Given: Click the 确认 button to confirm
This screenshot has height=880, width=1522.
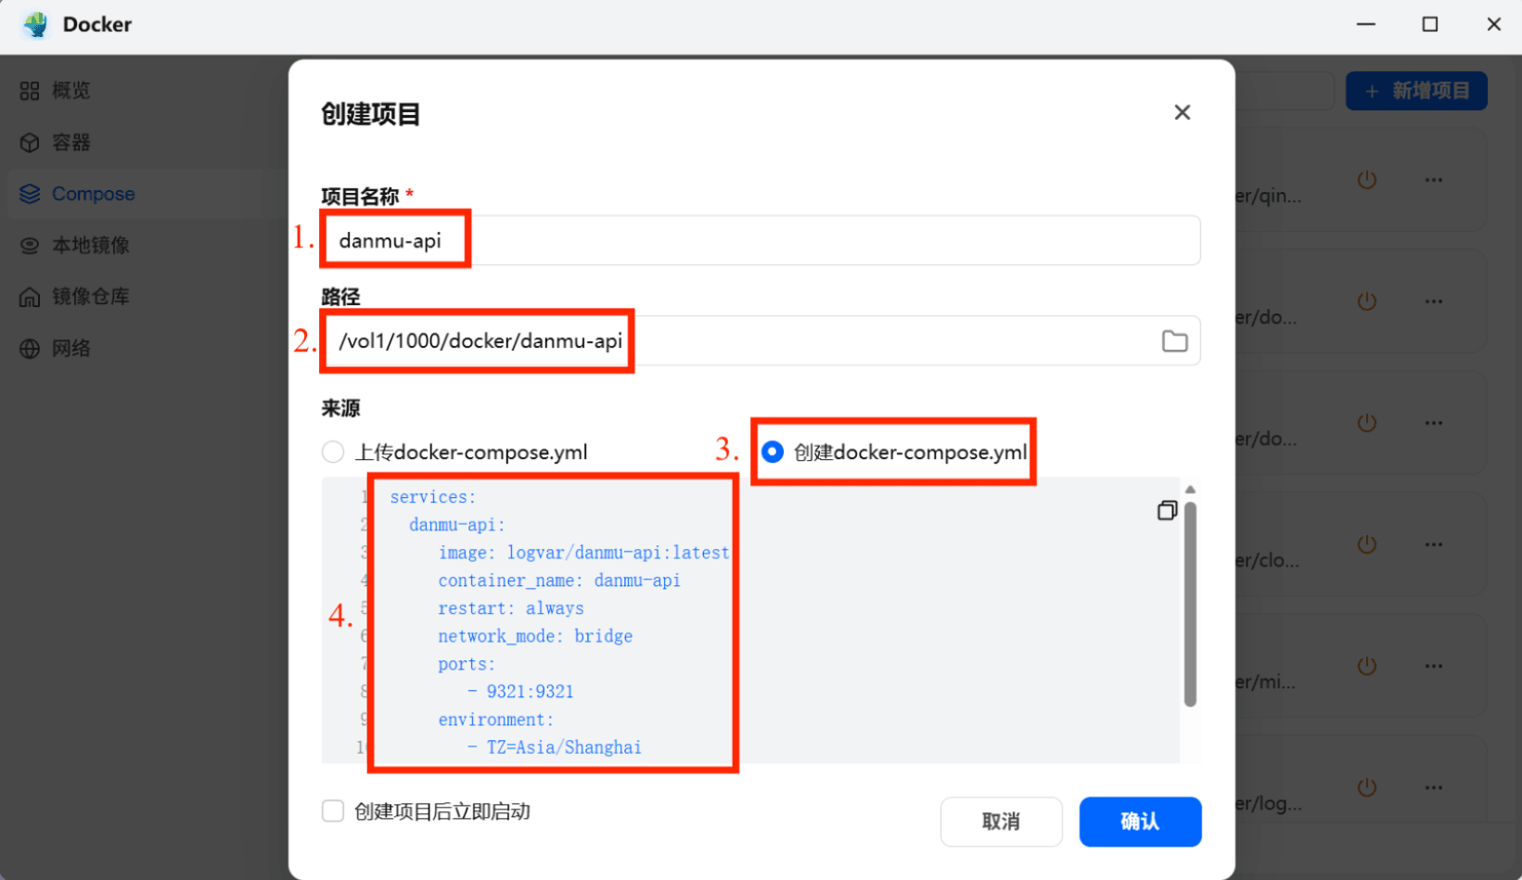Looking at the screenshot, I should click(x=1140, y=822).
